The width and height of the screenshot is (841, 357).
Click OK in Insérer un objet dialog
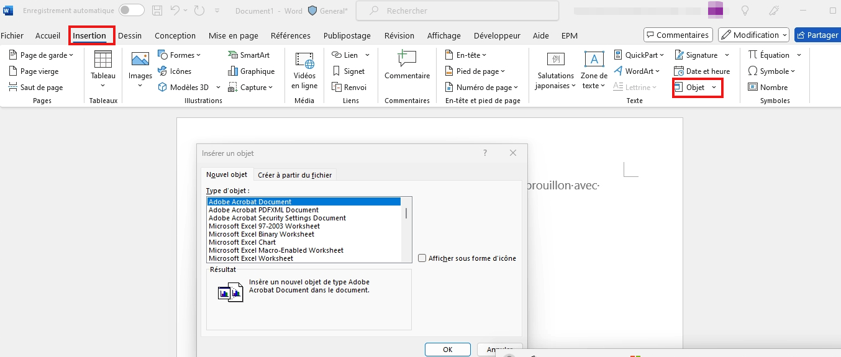[x=448, y=350]
